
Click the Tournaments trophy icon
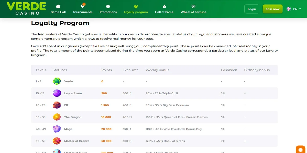point(82,6)
